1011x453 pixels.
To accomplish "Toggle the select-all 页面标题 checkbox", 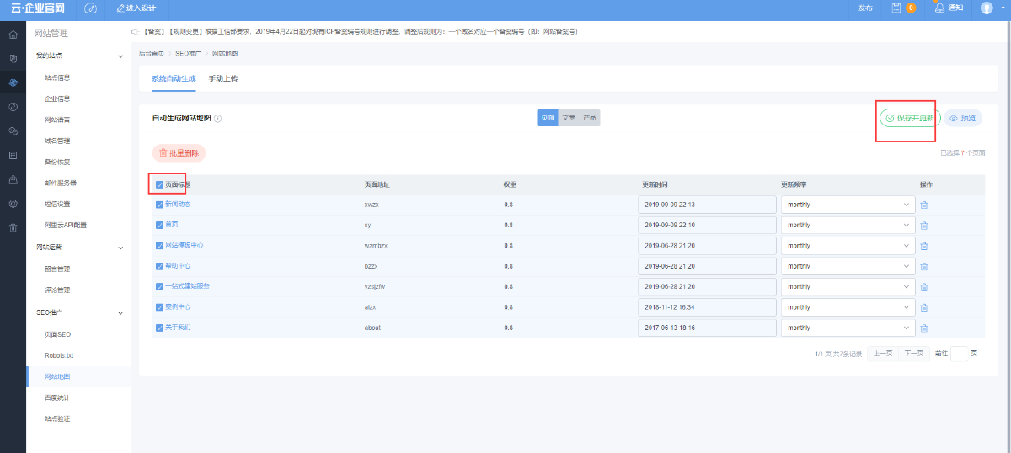I will coord(160,184).
